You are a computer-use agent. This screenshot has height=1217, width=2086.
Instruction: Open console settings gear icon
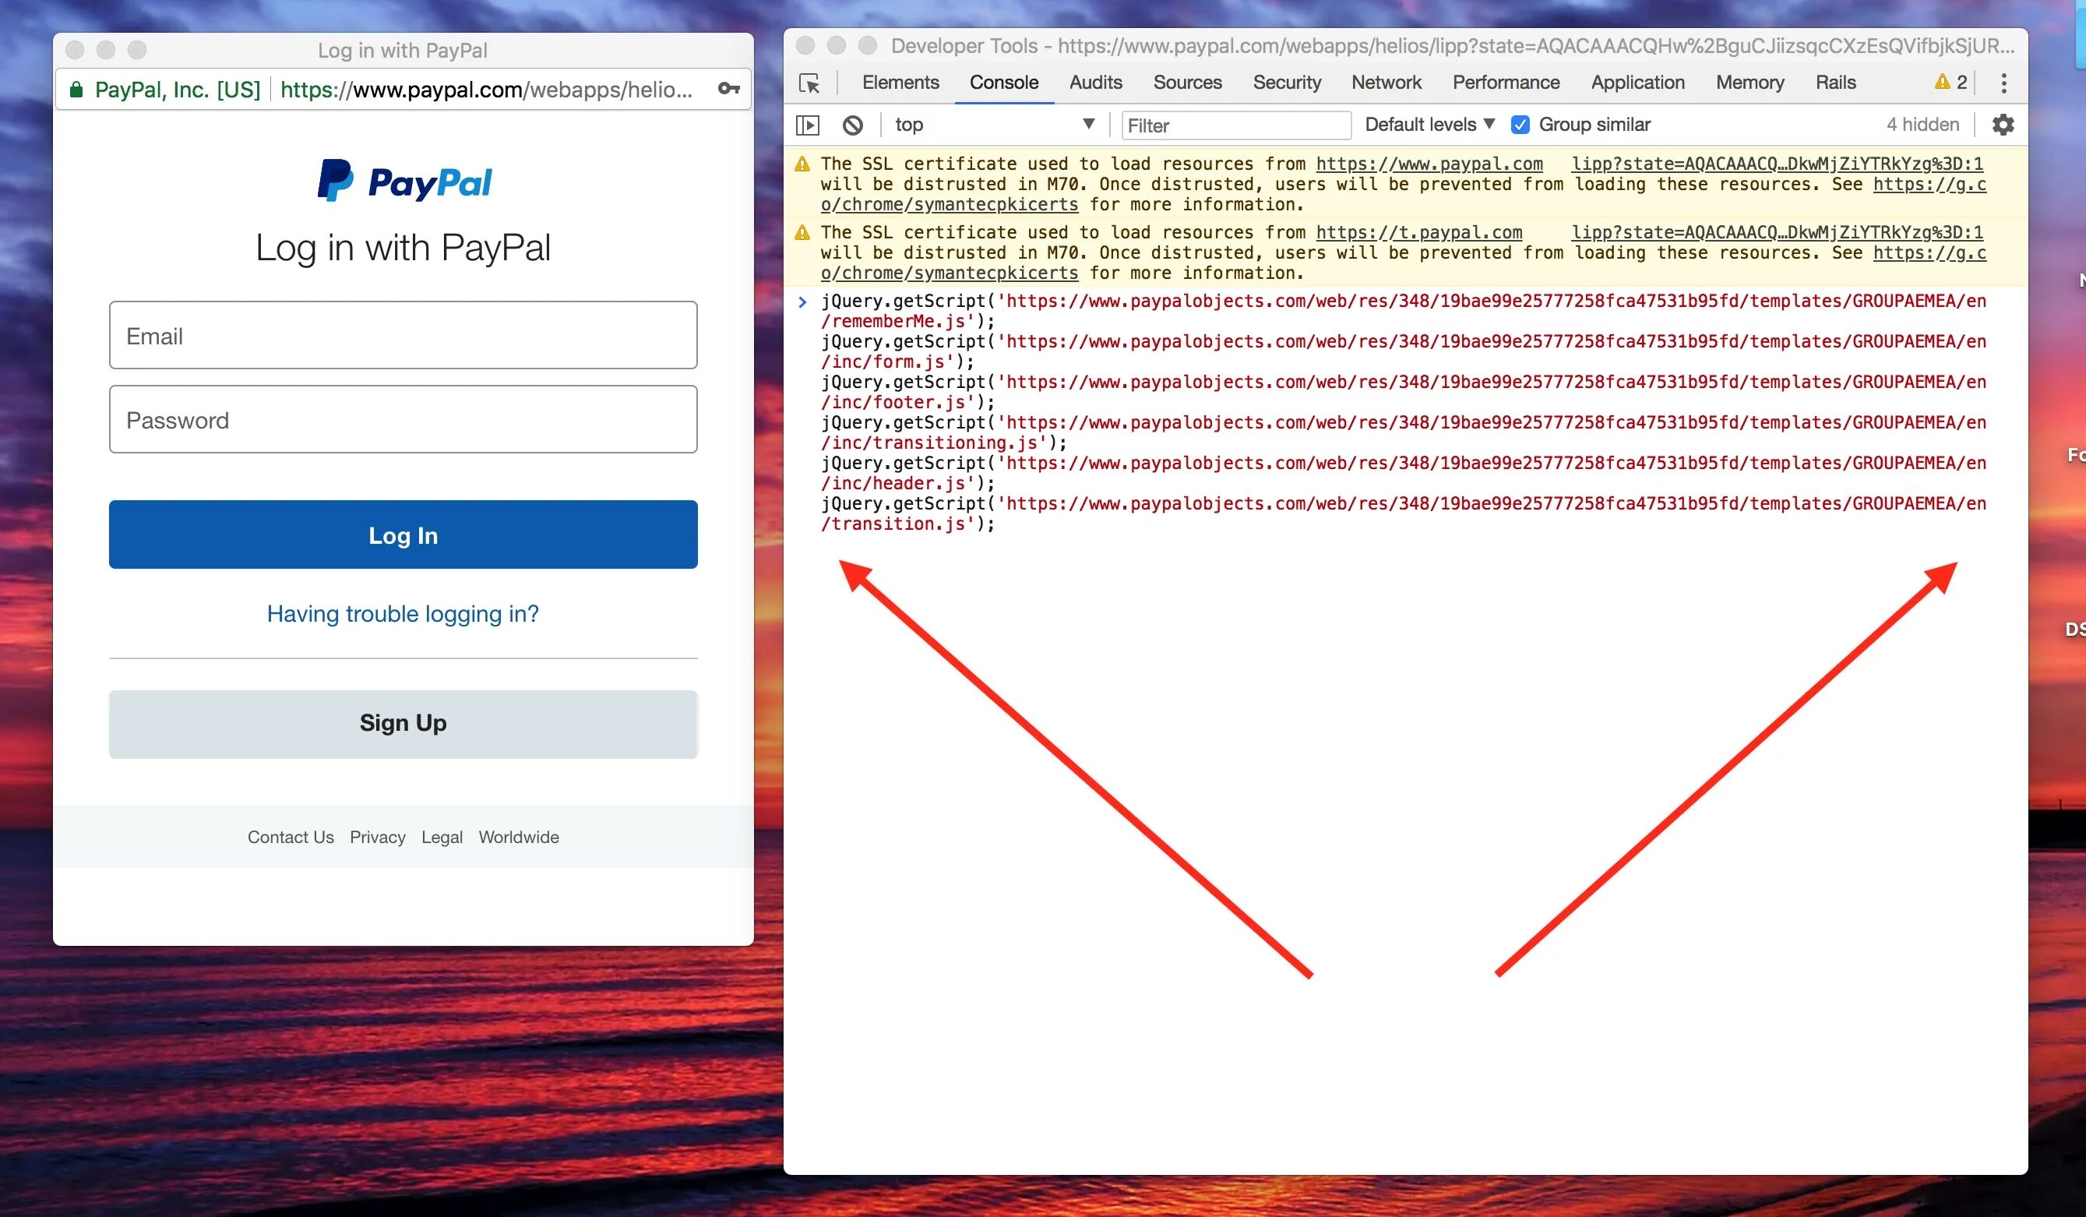(x=2003, y=125)
